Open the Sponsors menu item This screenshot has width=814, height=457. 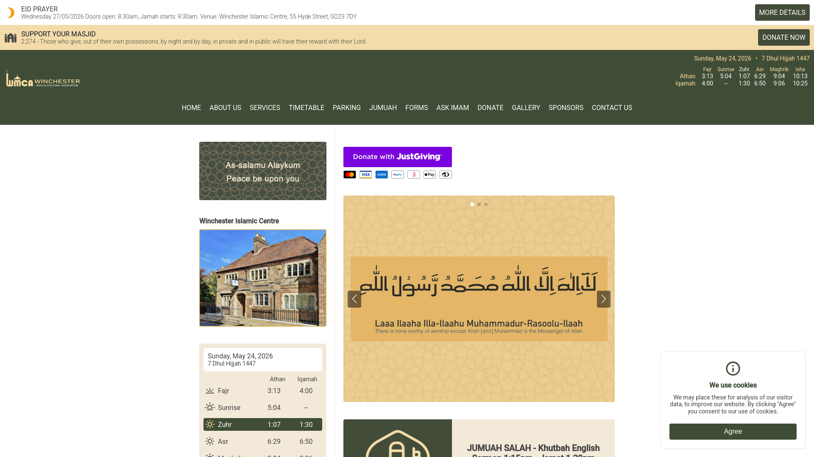pyautogui.click(x=566, y=108)
